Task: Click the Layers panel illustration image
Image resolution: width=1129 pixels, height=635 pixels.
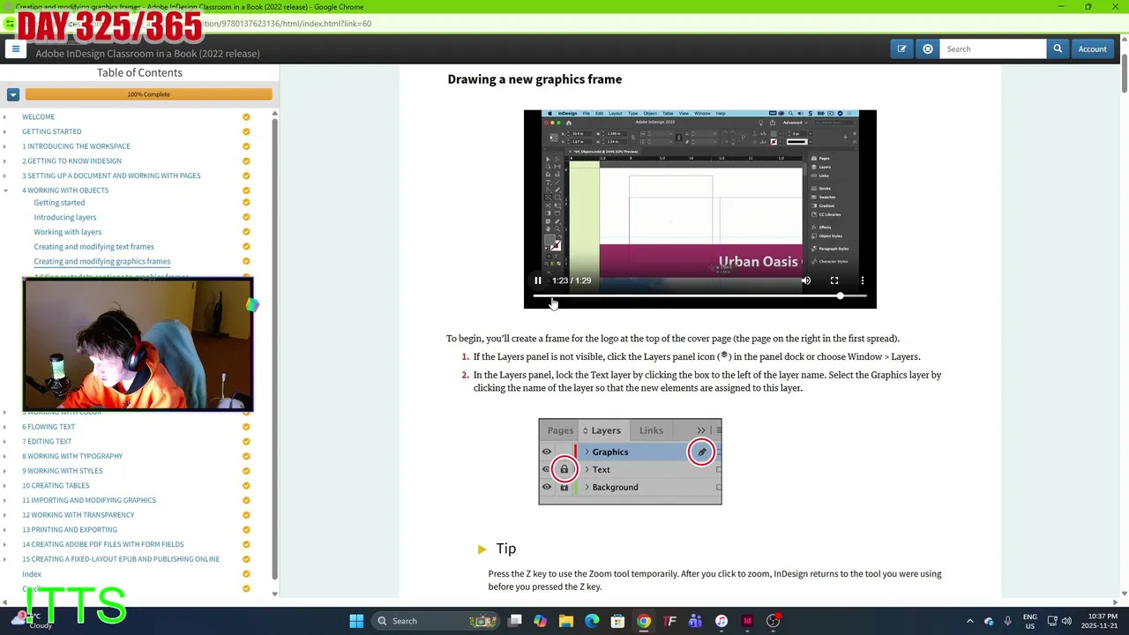Action: pyautogui.click(x=630, y=461)
